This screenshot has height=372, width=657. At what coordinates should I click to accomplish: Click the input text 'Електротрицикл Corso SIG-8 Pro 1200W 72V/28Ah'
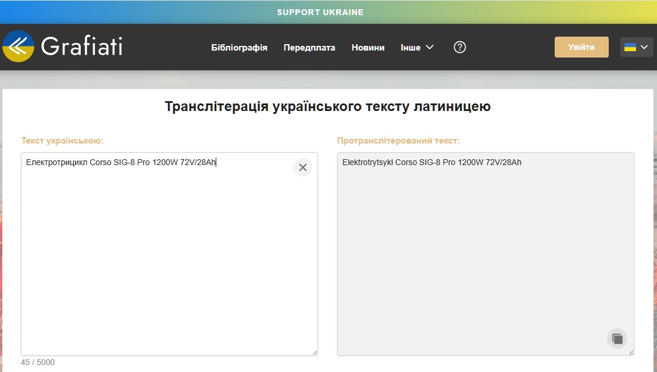121,162
